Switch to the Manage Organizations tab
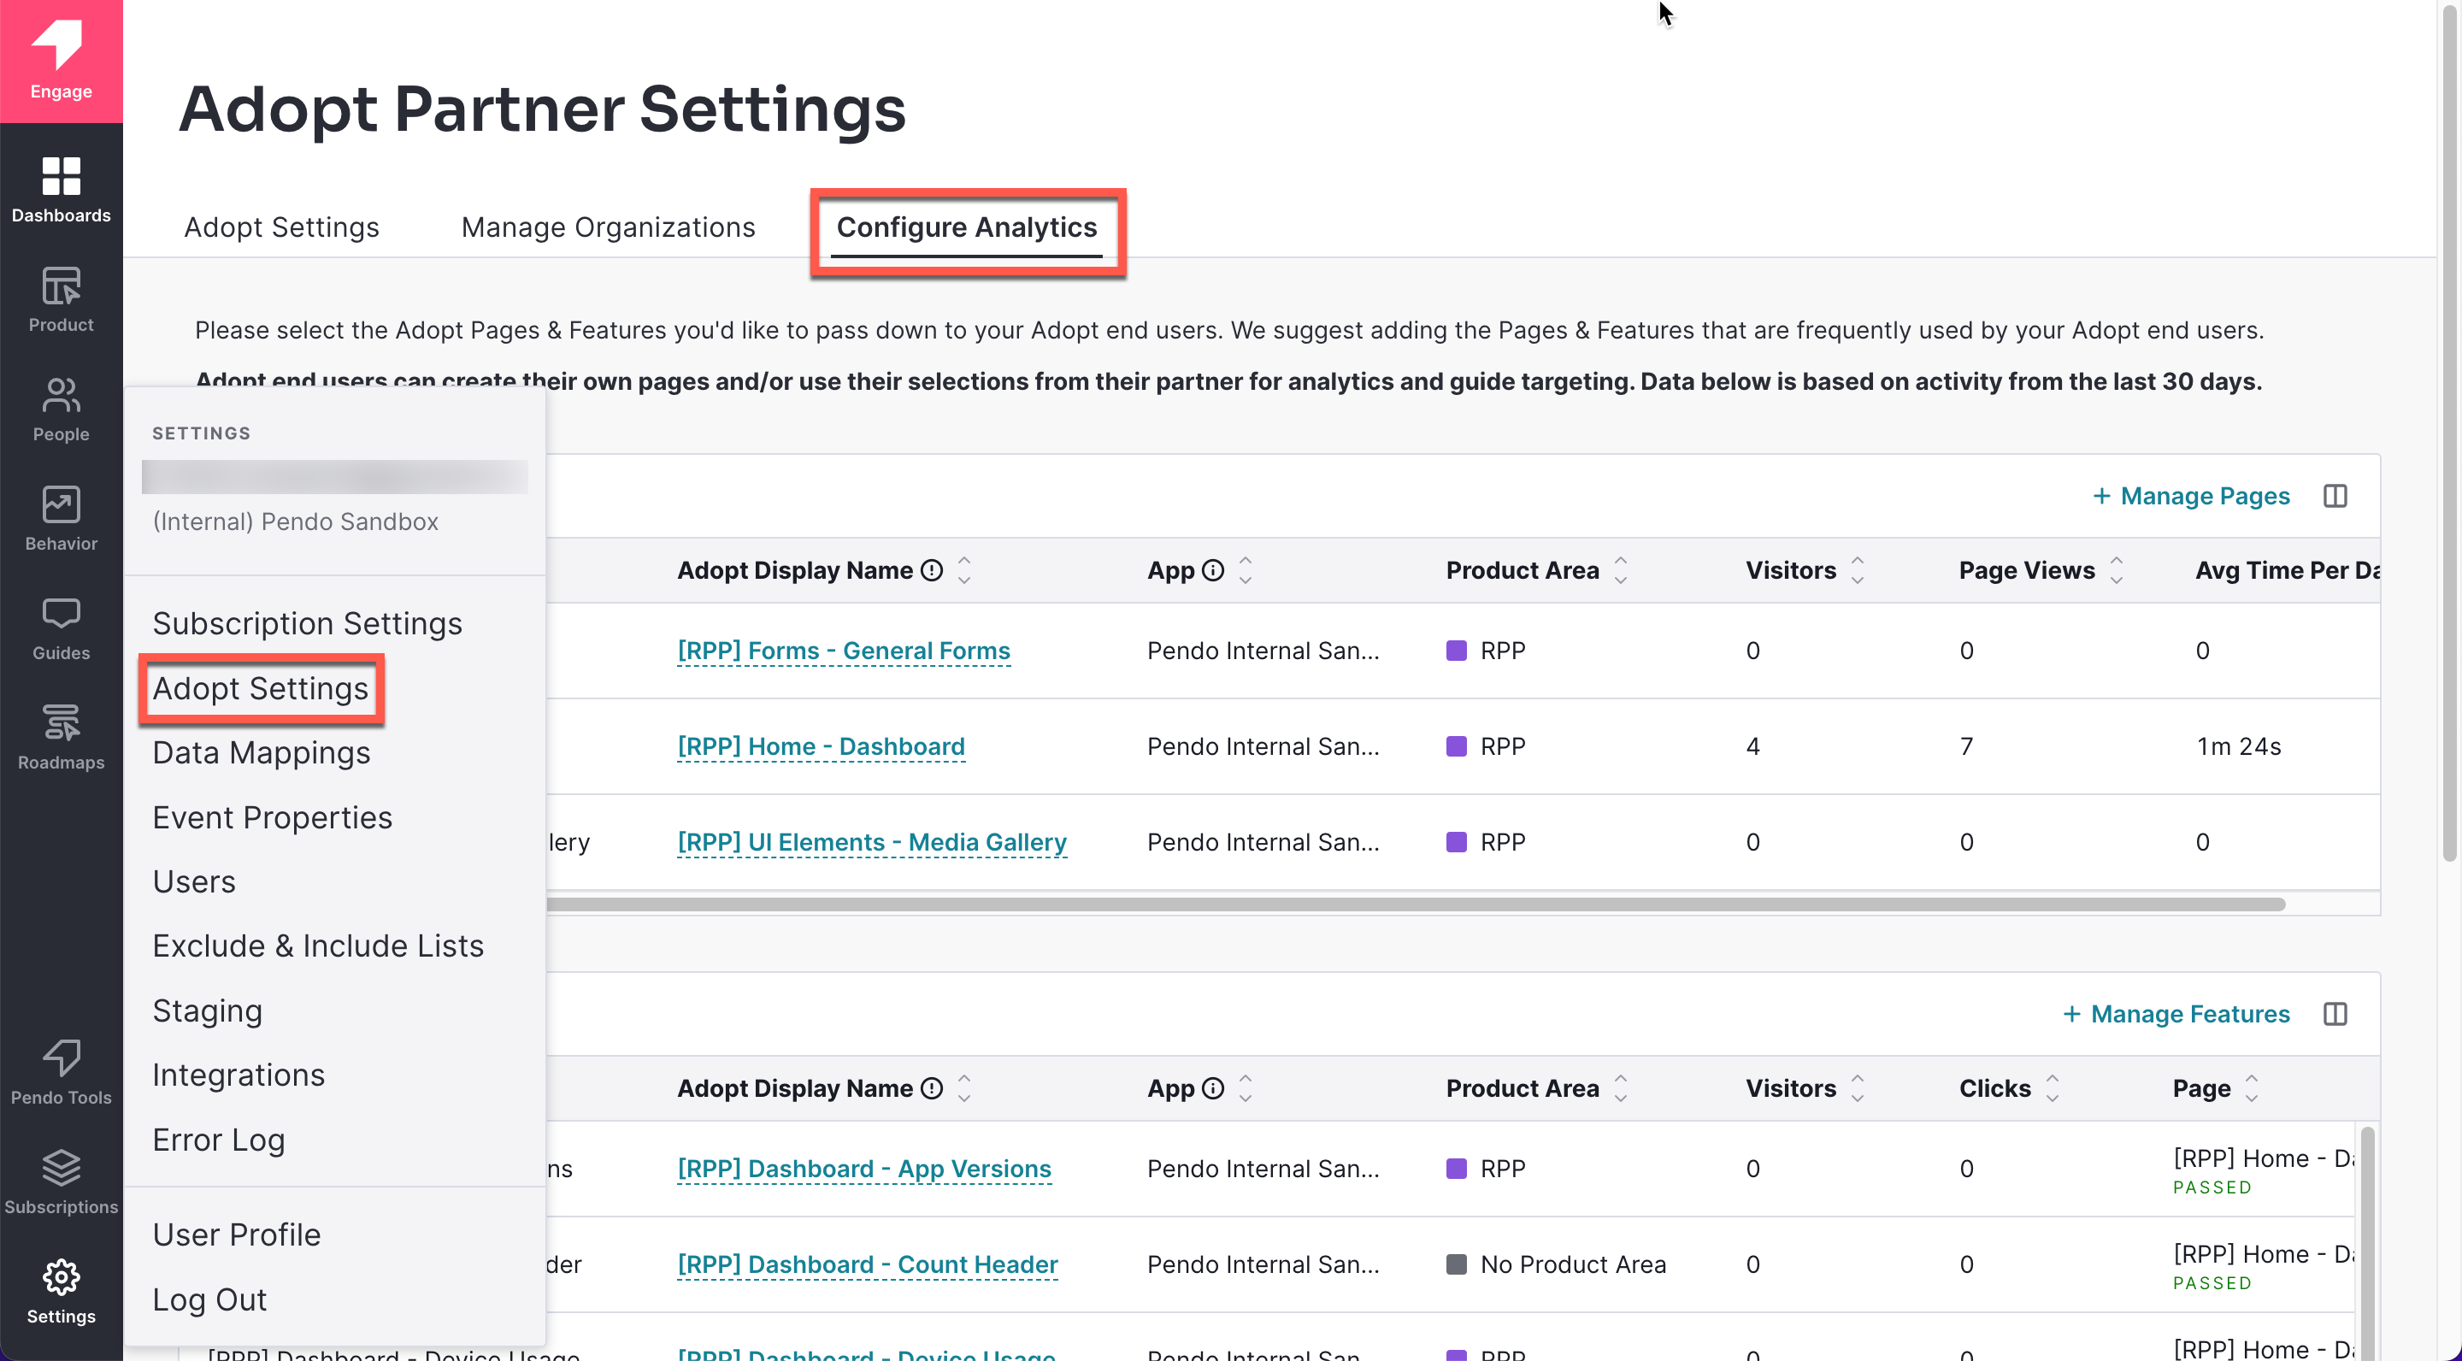 pyautogui.click(x=608, y=227)
